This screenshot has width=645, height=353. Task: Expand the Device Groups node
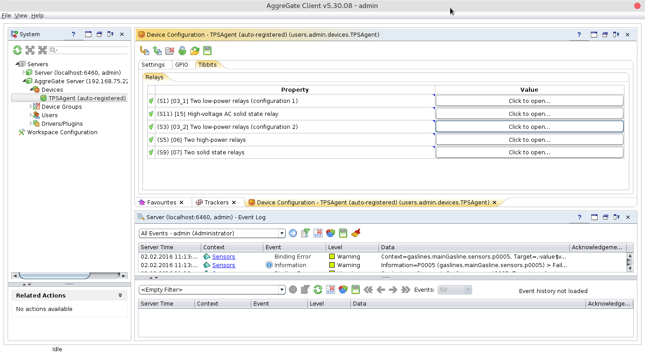31,106
